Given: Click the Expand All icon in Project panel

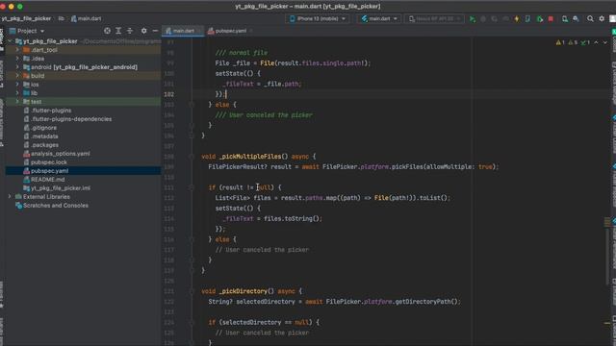Looking at the screenshot, I should [118, 31].
